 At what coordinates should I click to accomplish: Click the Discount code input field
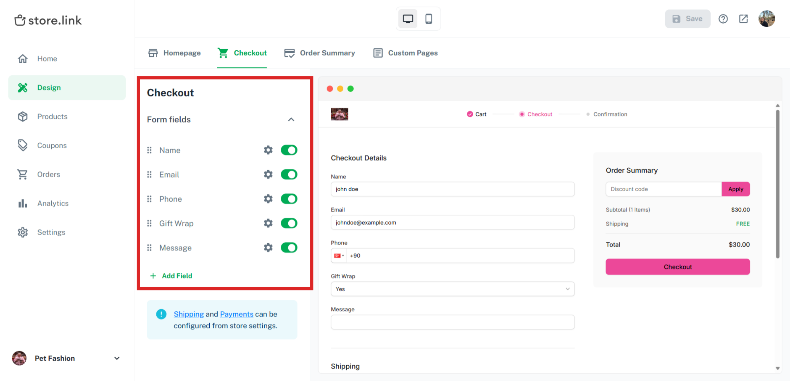tap(663, 189)
